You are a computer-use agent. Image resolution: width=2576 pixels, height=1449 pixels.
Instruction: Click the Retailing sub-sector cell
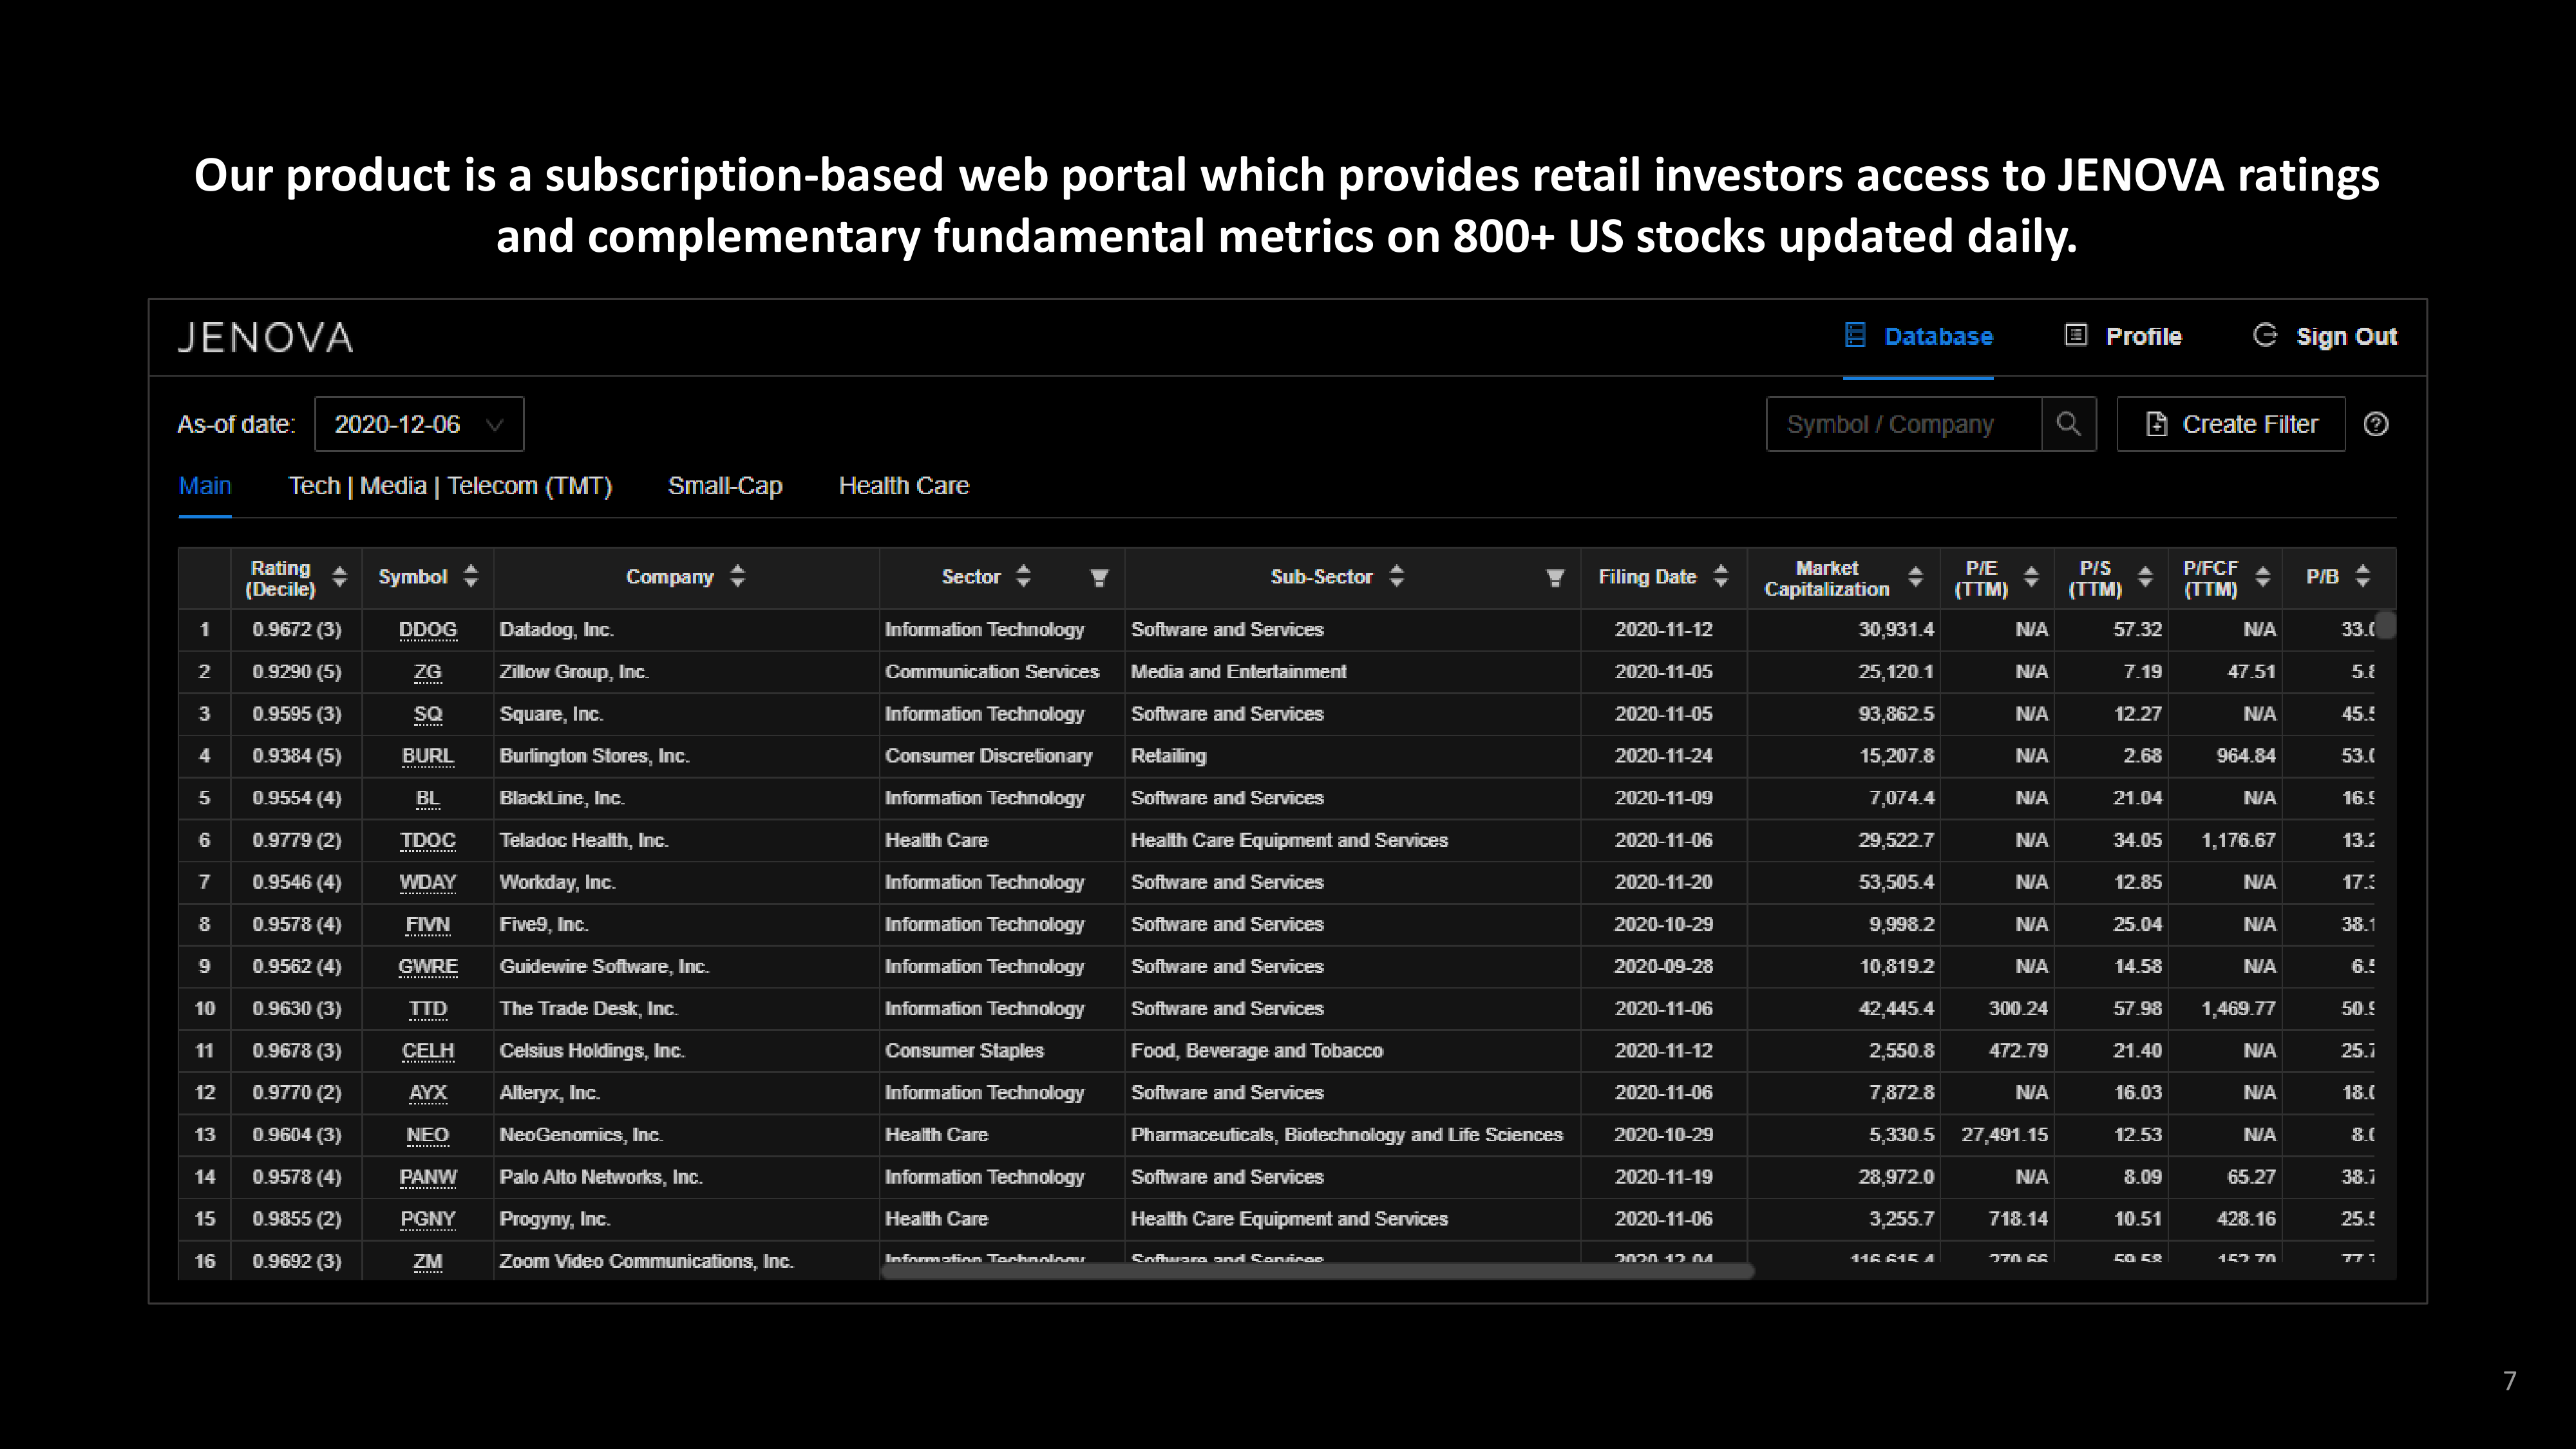1353,756
